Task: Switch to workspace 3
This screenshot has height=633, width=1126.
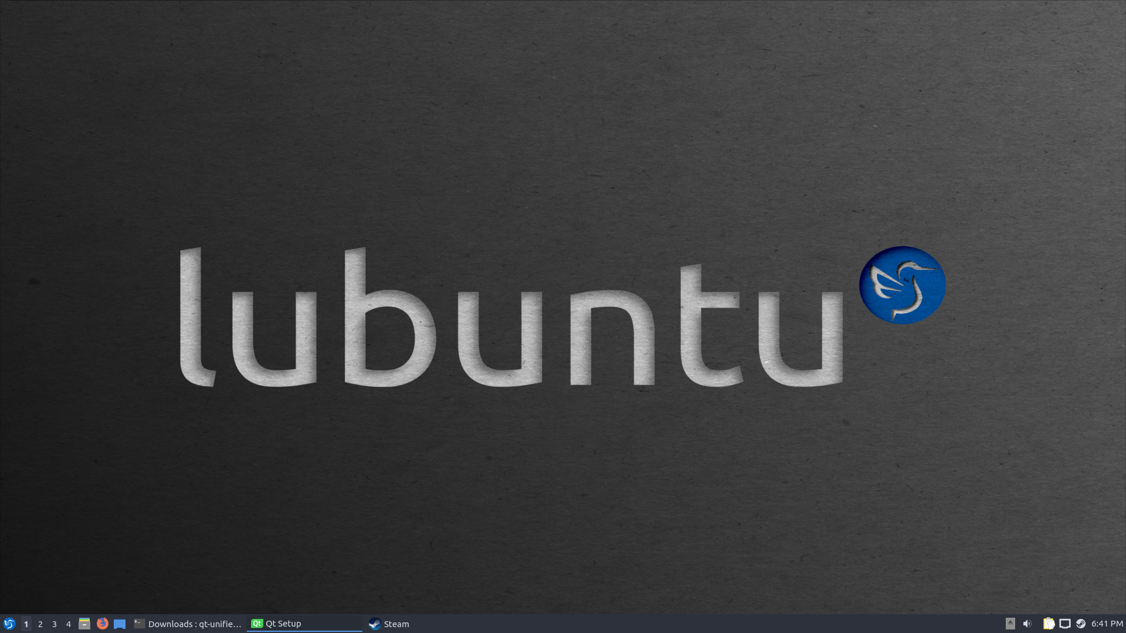Action: [x=54, y=624]
